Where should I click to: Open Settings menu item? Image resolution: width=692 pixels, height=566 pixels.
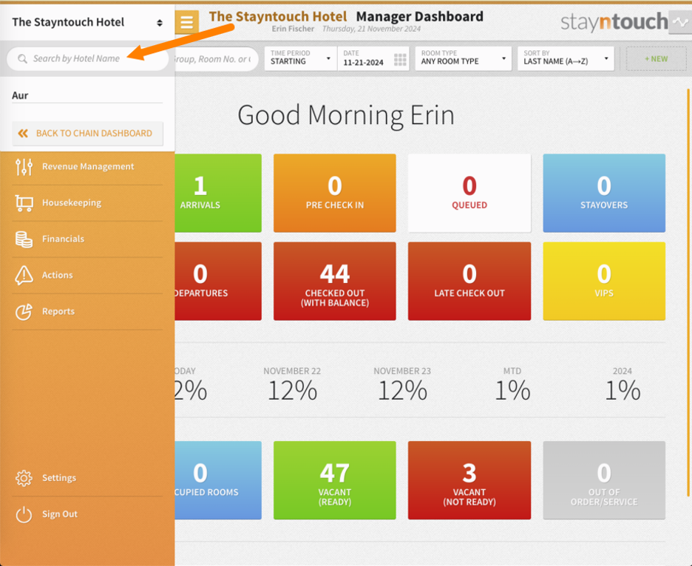click(87, 478)
